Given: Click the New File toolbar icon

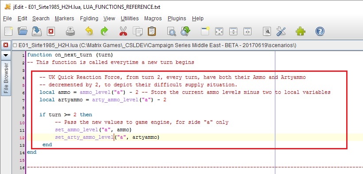Looking at the screenshot, I should (x=8, y=31).
